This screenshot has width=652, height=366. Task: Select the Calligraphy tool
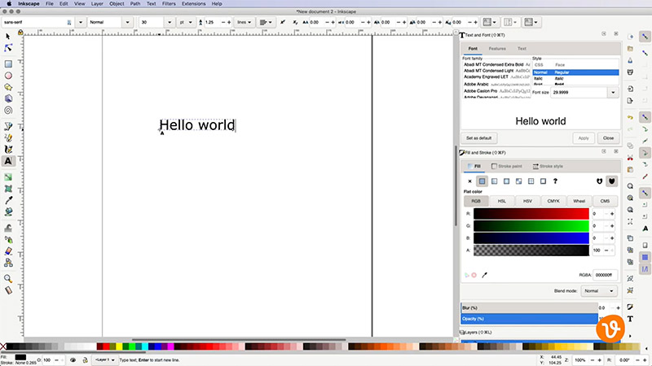coord(8,150)
